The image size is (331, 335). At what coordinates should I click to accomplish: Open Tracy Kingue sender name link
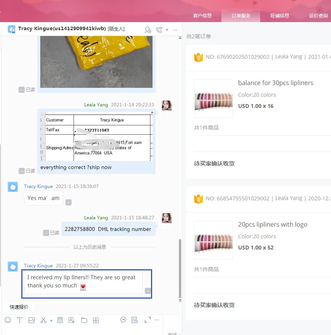click(38, 266)
